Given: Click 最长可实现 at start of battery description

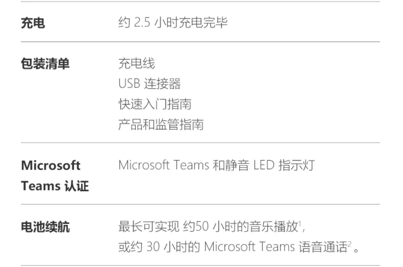Looking at the screenshot, I should 149,226.
